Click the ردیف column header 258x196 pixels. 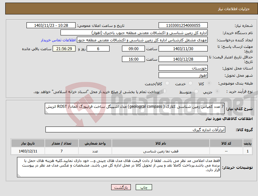[x=248, y=143]
